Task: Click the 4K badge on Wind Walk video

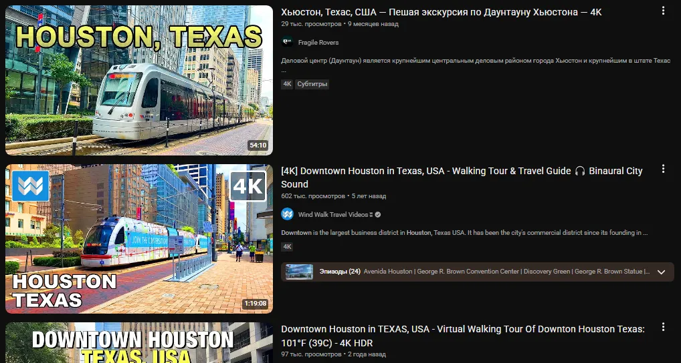Action: [287, 247]
